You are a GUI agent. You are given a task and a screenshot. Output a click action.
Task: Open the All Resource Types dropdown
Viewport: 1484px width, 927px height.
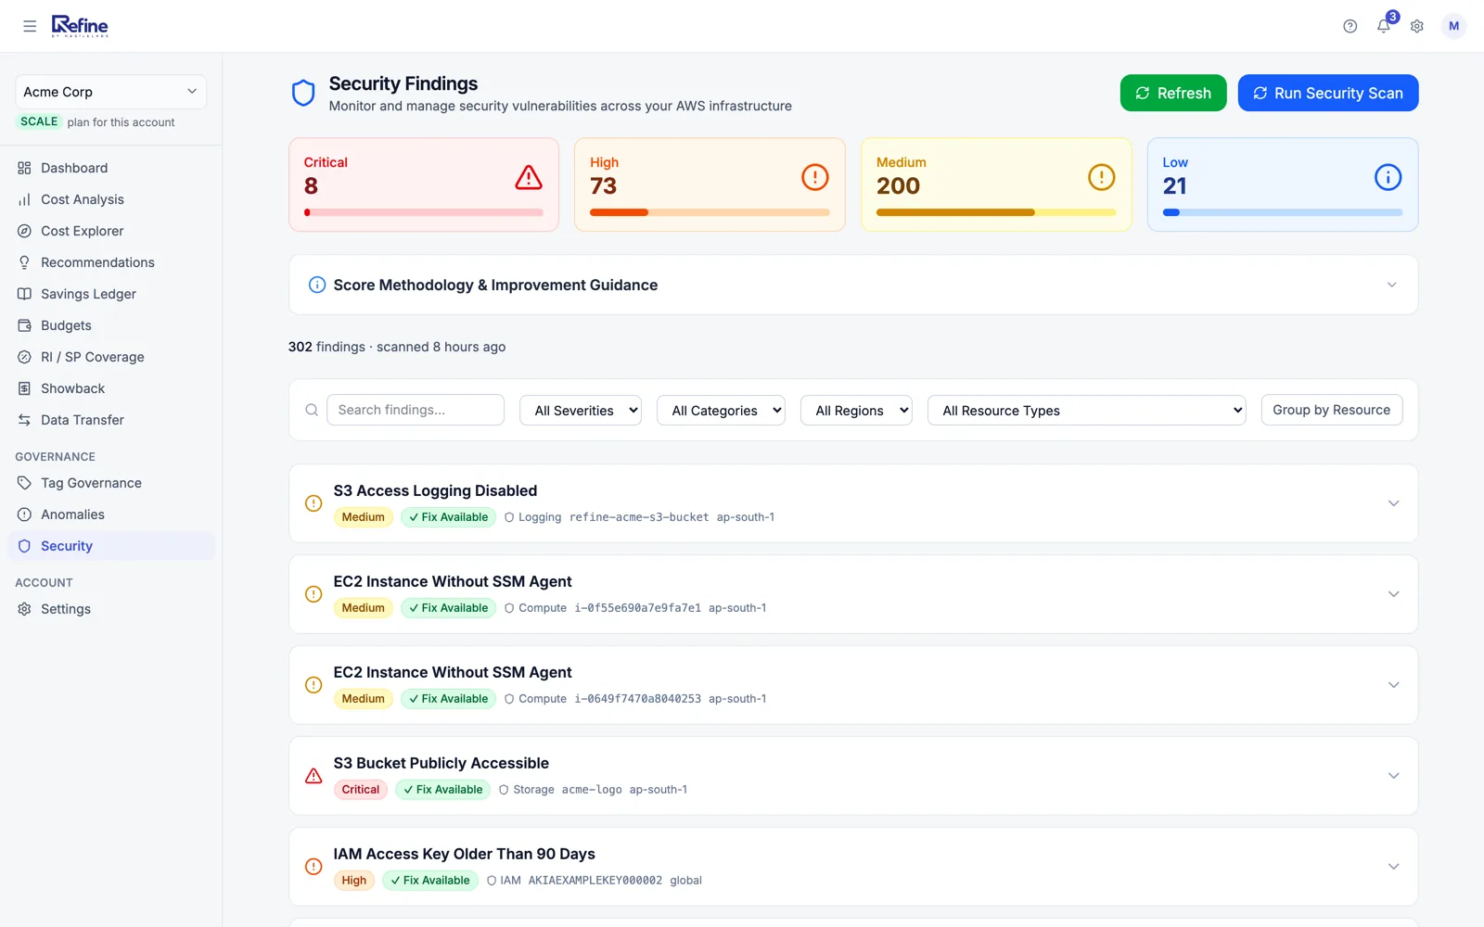tap(1087, 411)
